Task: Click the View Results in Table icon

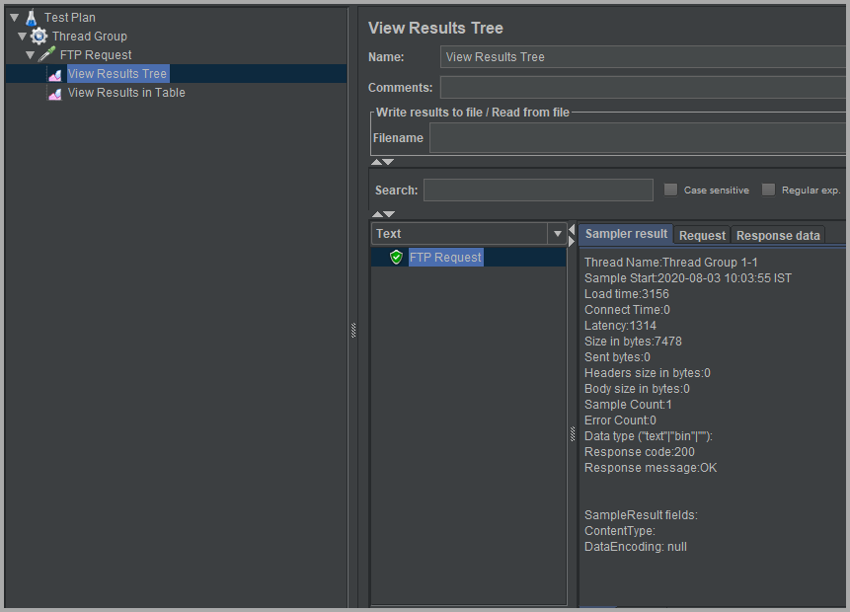Action: coord(55,93)
